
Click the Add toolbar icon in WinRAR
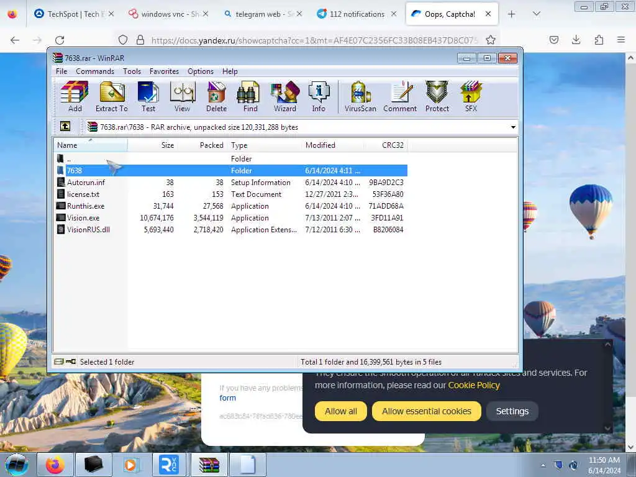(75, 96)
